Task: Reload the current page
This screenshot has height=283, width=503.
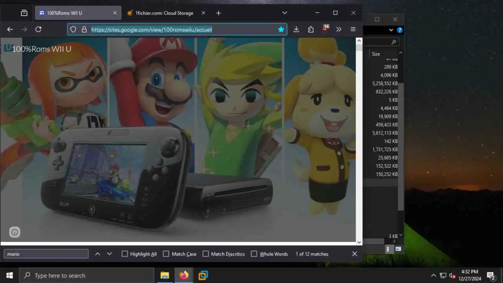Action: 38,29
